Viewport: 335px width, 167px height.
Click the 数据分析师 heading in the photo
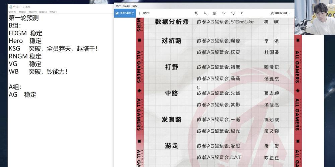tap(172, 22)
